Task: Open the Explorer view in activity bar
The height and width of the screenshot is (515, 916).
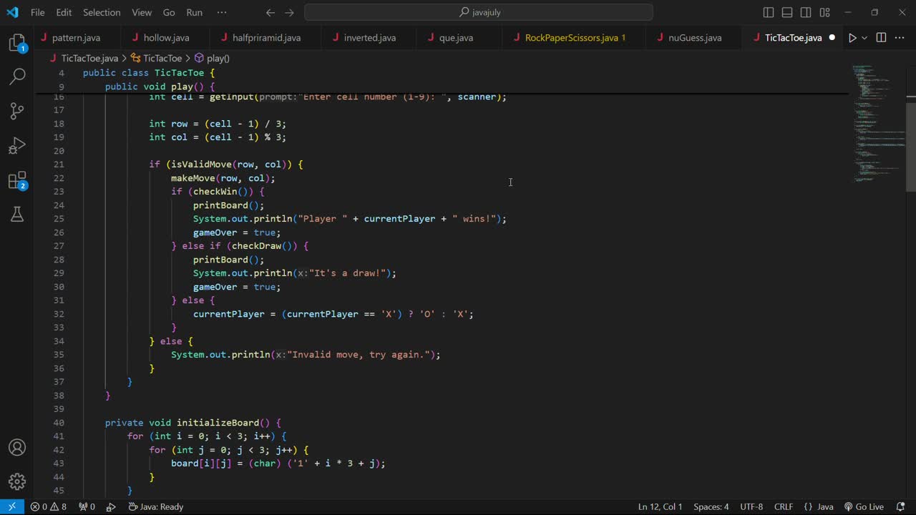Action: (x=17, y=43)
